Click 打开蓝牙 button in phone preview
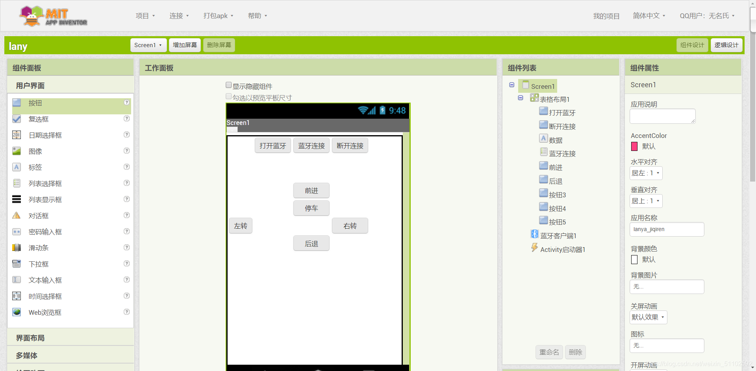Viewport: 756px width, 371px height. (x=273, y=146)
